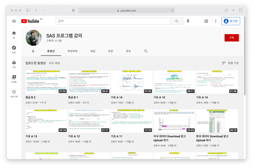254x168 pixels.
Task: Open the 중급 B 1 video title
Action: [73, 97]
